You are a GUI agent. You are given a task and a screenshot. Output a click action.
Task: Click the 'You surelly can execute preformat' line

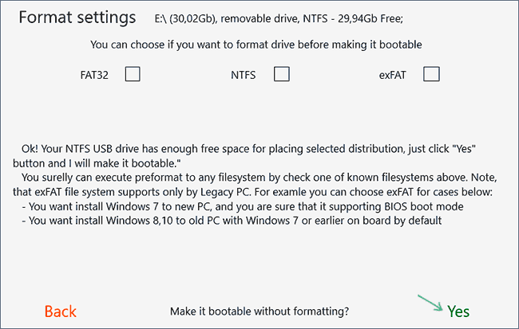(259, 178)
